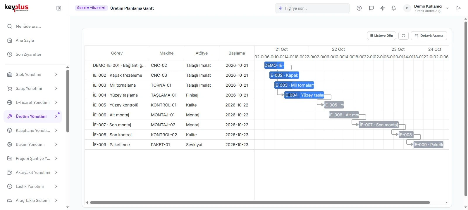Open notifications bell icon
The image size is (468, 210).
pyautogui.click(x=394, y=8)
